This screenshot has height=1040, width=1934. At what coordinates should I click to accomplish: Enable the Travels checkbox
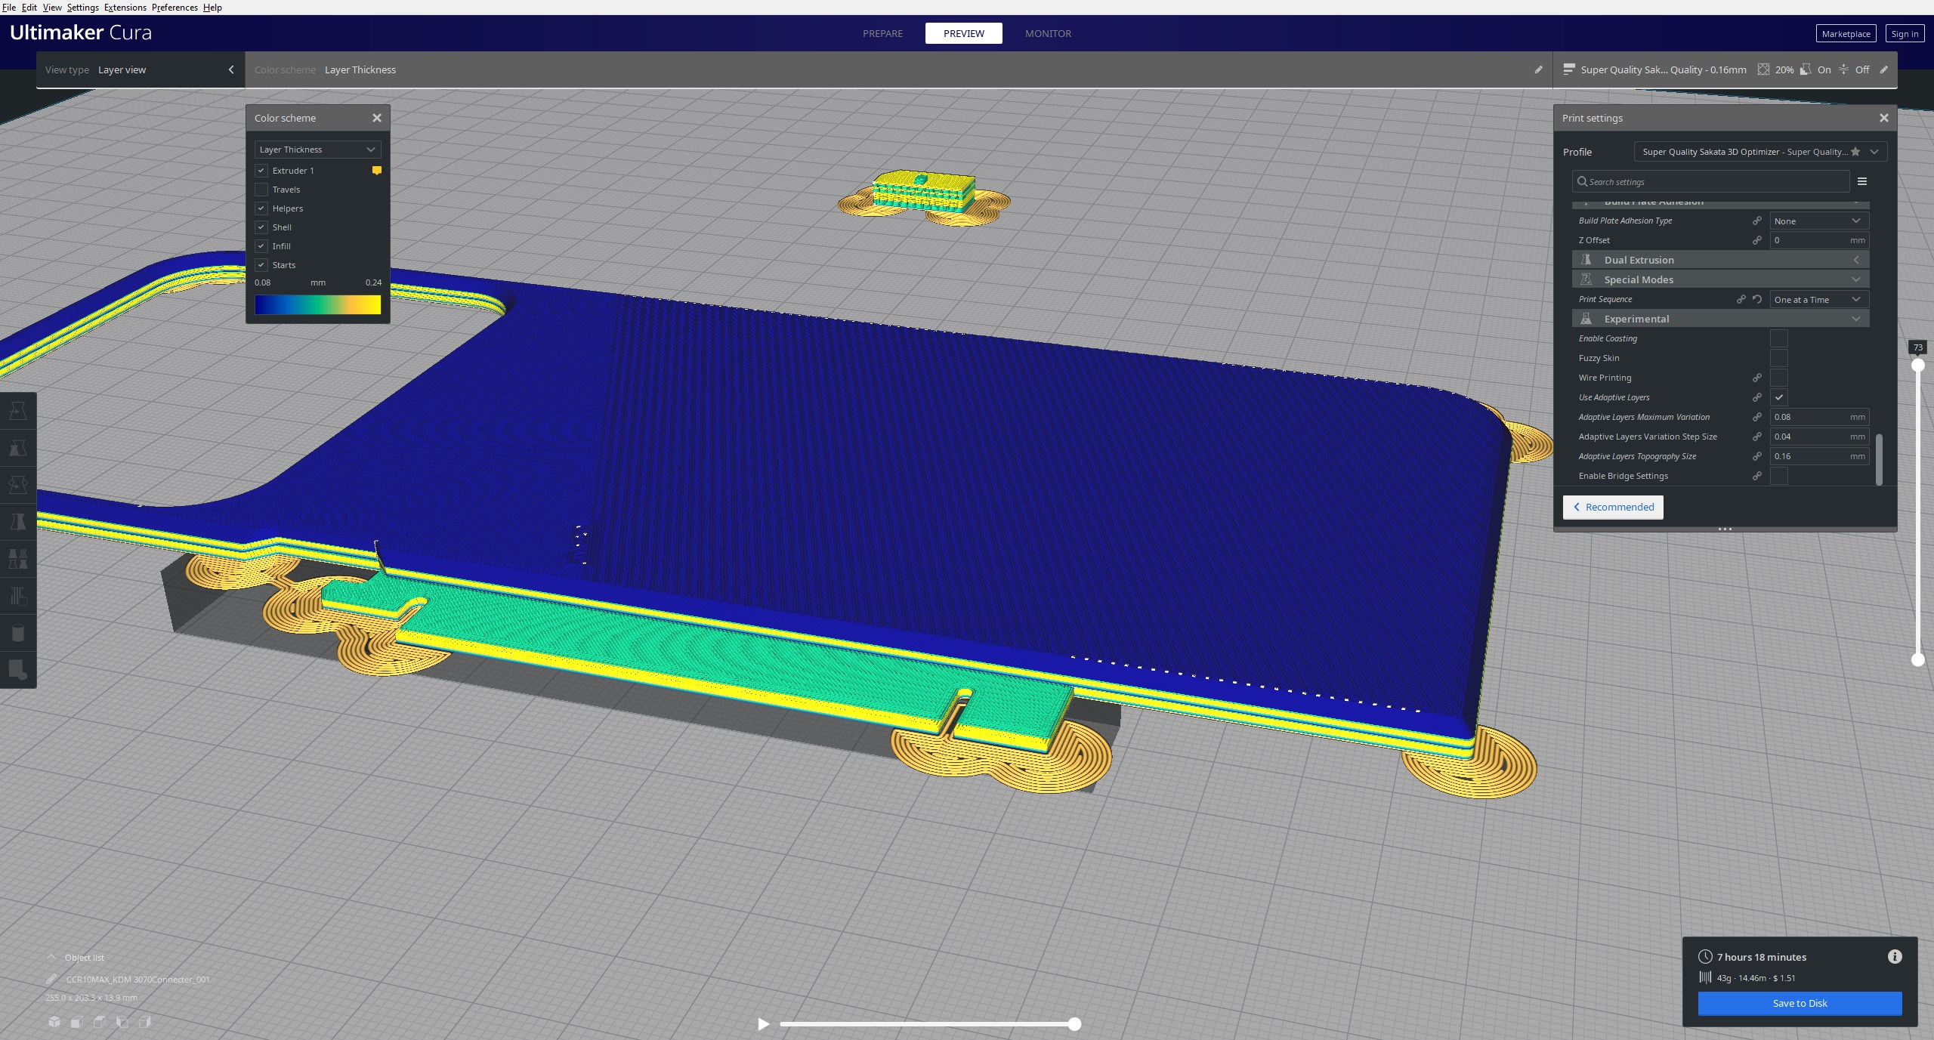(261, 190)
